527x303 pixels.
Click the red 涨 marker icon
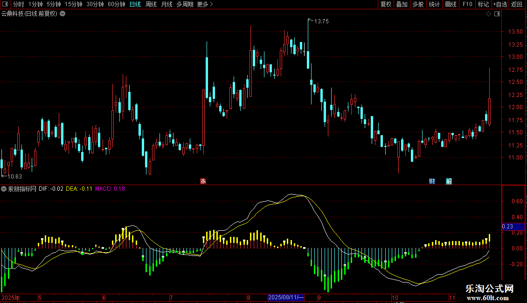coord(203,181)
